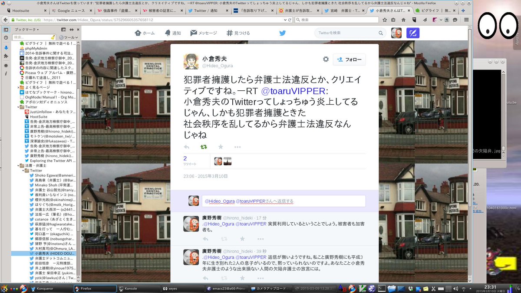Retweet the 廣野秀樹 reply posted 17 分
This screenshot has width=521, height=293.
[224, 239]
